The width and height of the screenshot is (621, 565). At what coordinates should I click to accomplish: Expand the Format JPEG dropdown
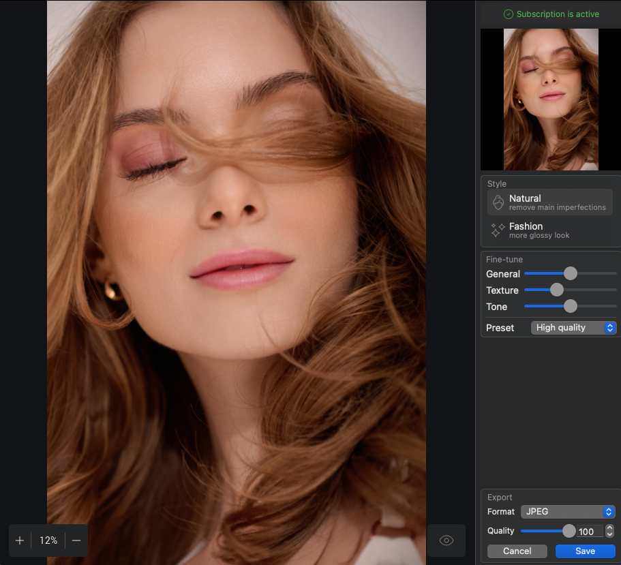[x=568, y=512]
